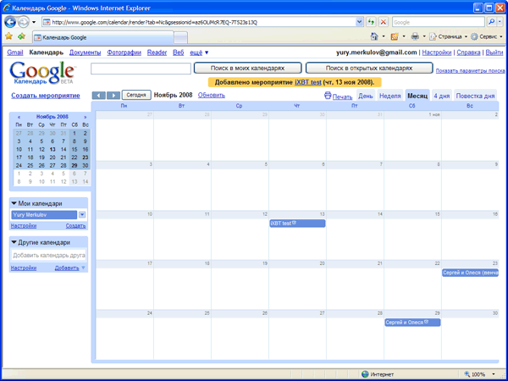Click the browser Forward arrow button
The image size is (508, 381).
pos(24,22)
